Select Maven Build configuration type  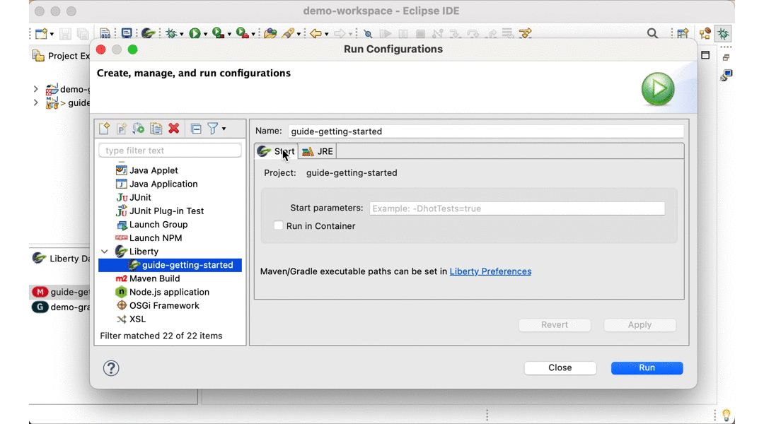click(154, 278)
